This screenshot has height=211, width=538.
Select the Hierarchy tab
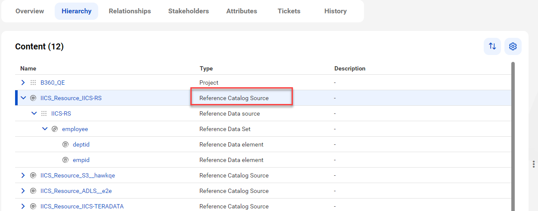tap(76, 11)
